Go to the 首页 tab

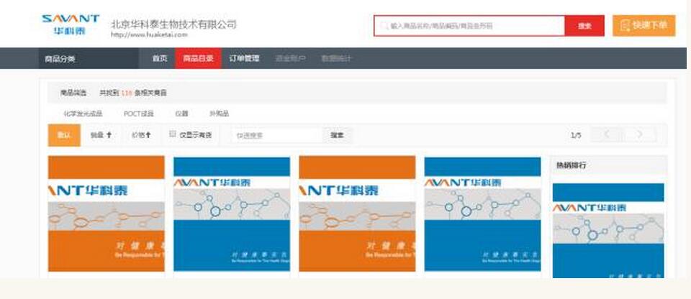tap(160, 58)
